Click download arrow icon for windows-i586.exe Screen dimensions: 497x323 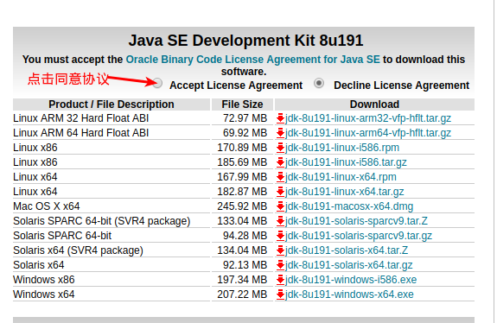point(280,280)
